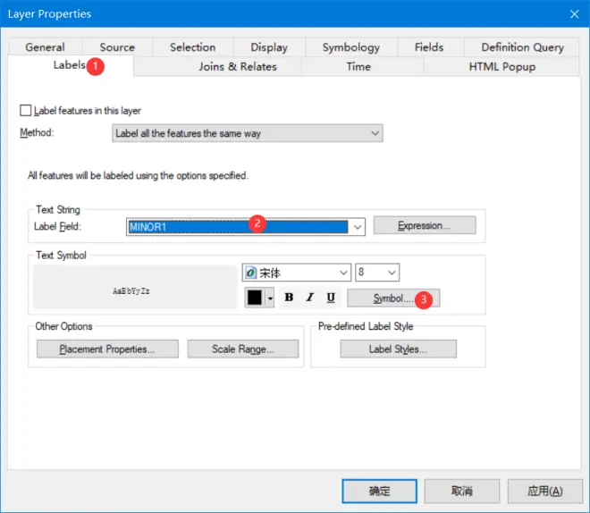
Task: Switch to the General tab
Action: (46, 47)
